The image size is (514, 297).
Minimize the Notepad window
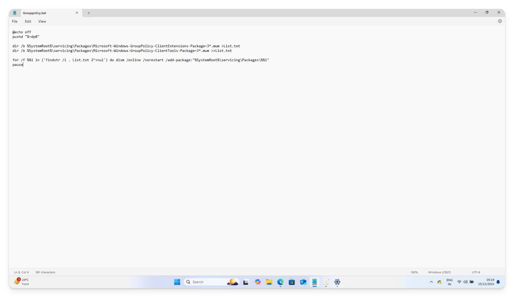(475, 12)
